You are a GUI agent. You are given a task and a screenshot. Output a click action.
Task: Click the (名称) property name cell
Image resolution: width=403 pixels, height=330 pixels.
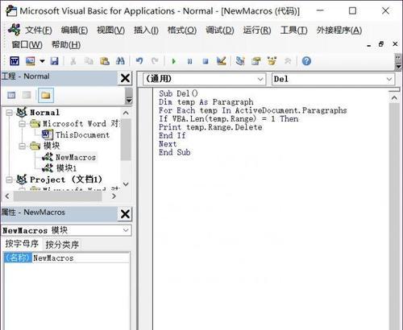[18, 258]
